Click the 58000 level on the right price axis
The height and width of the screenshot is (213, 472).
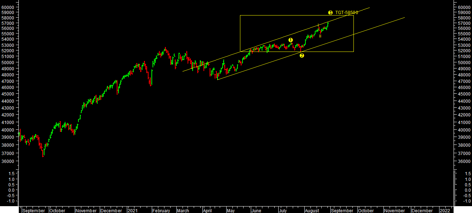point(463,18)
